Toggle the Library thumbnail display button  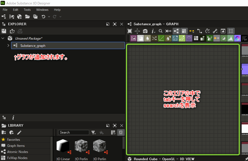coord(121,132)
